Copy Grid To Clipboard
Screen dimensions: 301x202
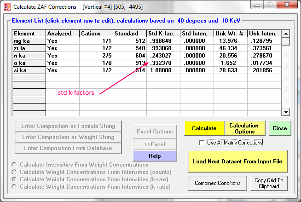tap(269, 183)
